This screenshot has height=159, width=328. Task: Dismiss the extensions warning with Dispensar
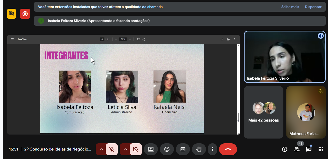click(313, 7)
